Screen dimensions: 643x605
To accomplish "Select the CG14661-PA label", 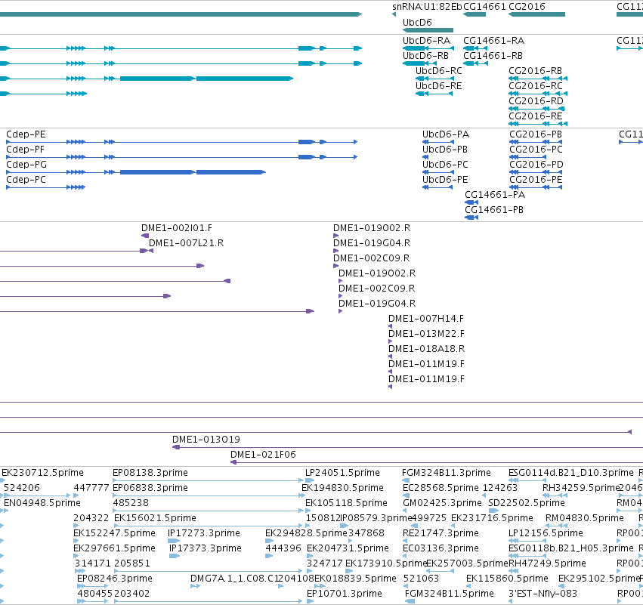I will 495,195.
